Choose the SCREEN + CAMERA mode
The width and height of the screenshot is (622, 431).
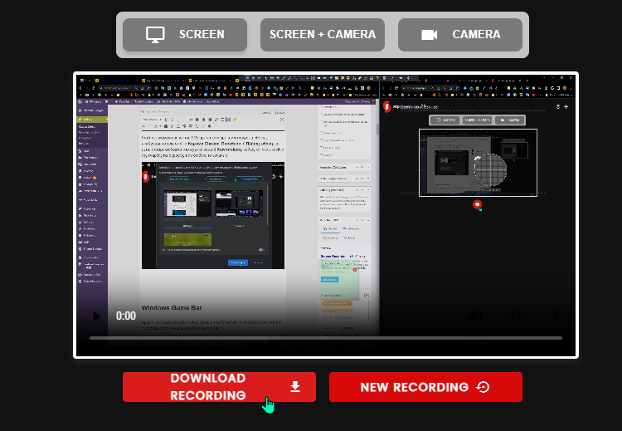[x=323, y=35]
